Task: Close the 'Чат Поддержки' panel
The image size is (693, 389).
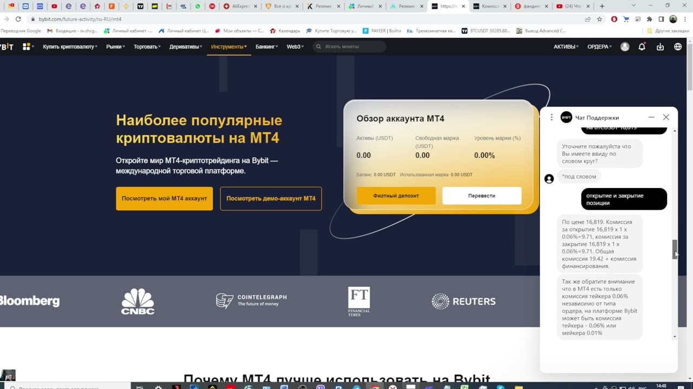Action: [x=666, y=117]
